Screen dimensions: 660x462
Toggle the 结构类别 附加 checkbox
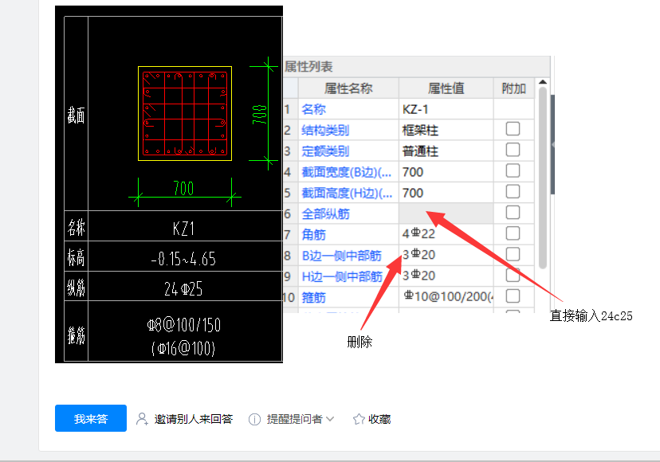[513, 129]
